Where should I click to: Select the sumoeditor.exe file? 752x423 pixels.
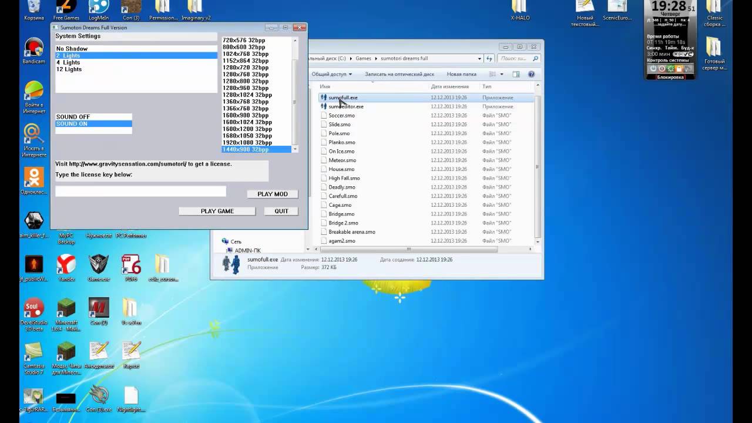(x=346, y=106)
